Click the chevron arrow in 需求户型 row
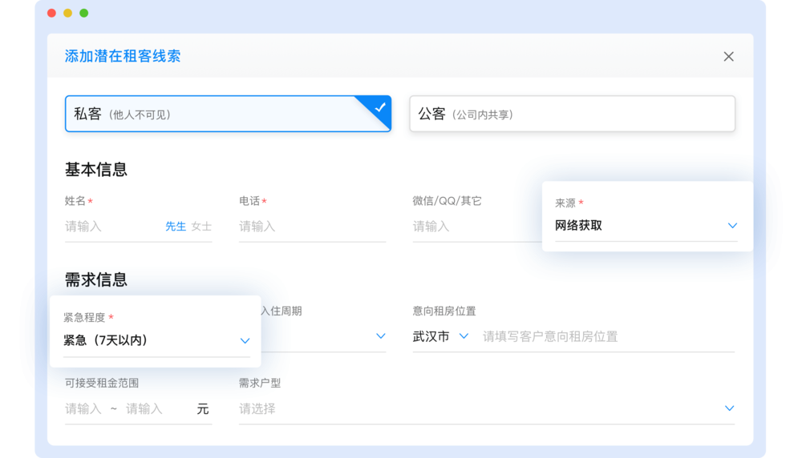 (x=729, y=408)
